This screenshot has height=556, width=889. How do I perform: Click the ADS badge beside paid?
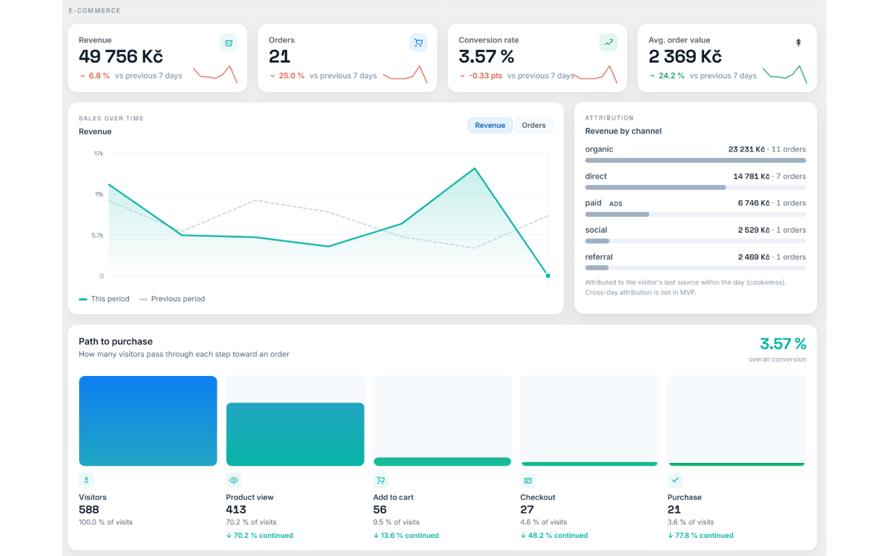(616, 204)
